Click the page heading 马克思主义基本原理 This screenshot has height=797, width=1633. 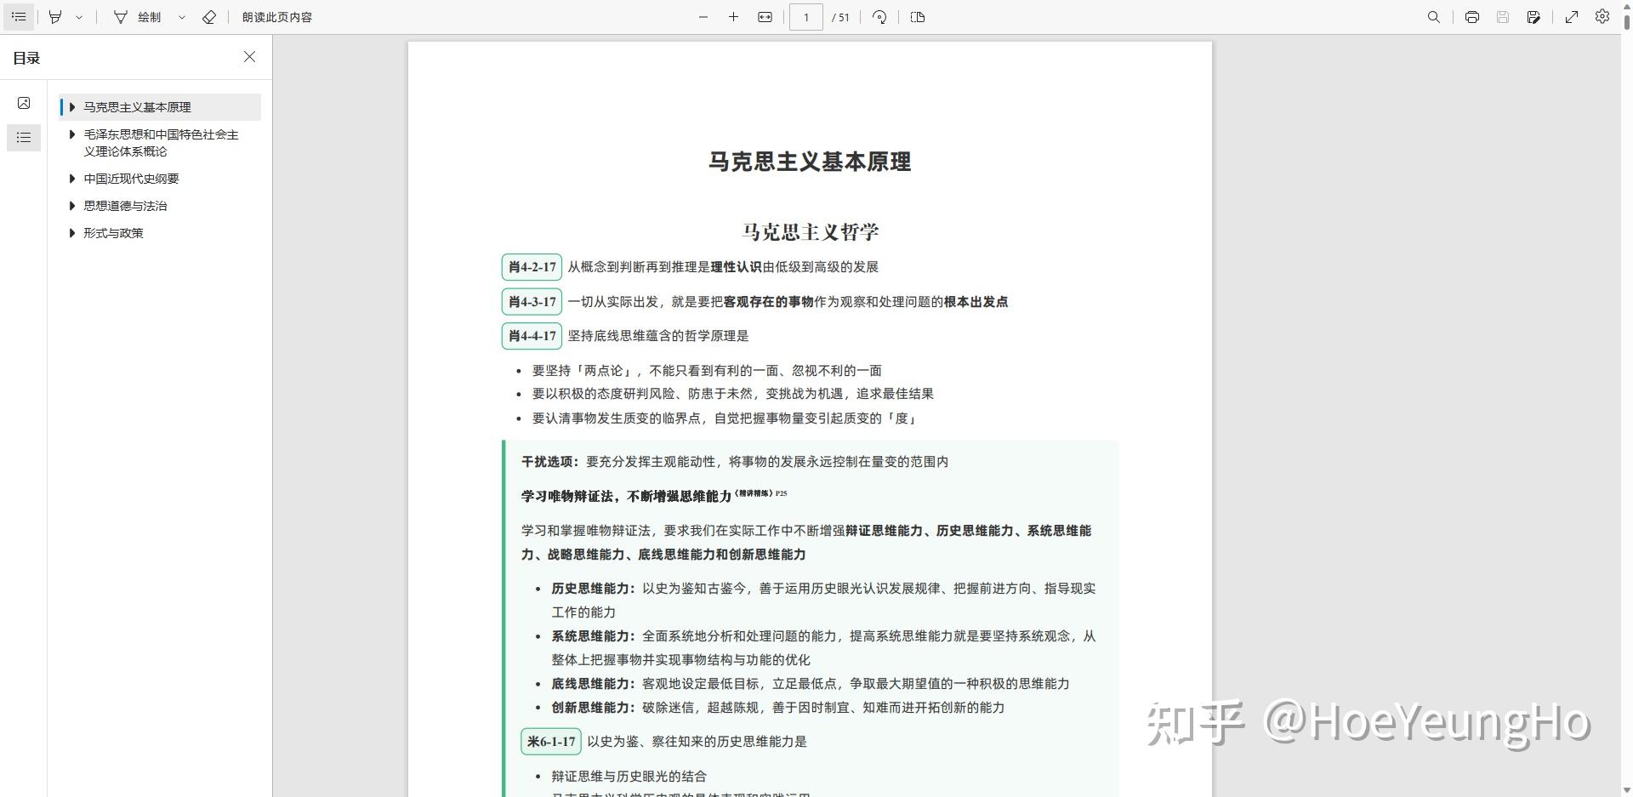[810, 162]
